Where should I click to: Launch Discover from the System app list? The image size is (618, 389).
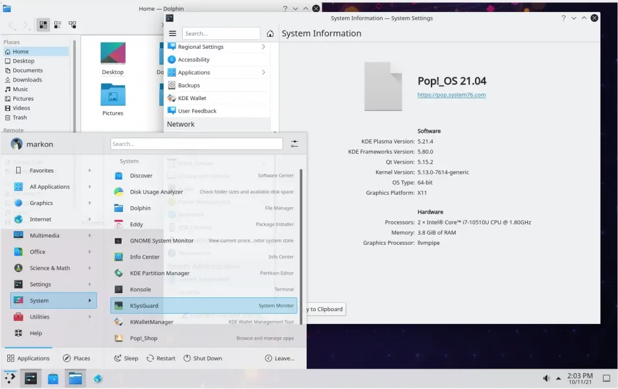click(x=204, y=176)
